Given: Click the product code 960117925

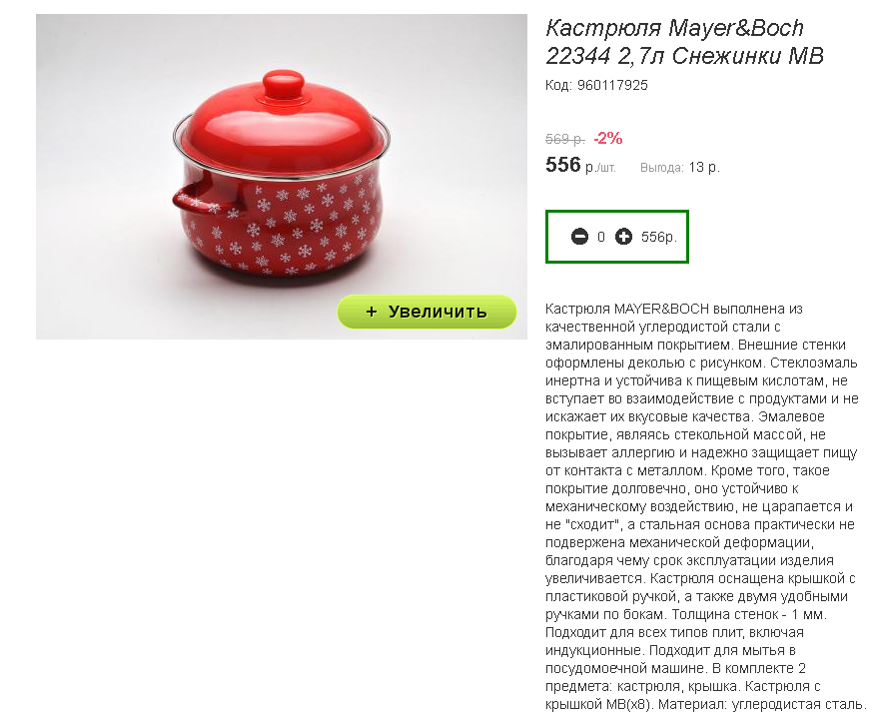Looking at the screenshot, I should [612, 86].
